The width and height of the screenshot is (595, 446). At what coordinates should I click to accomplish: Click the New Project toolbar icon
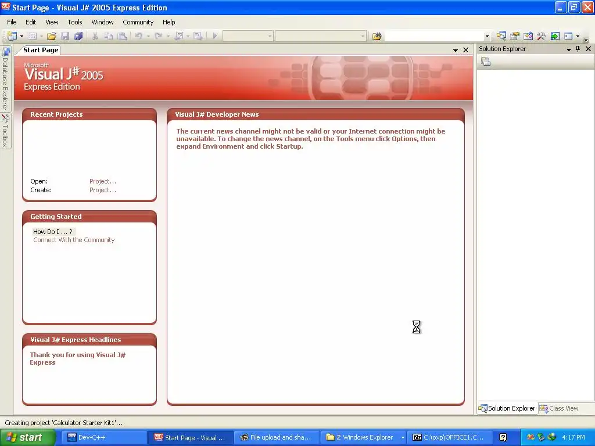12,36
